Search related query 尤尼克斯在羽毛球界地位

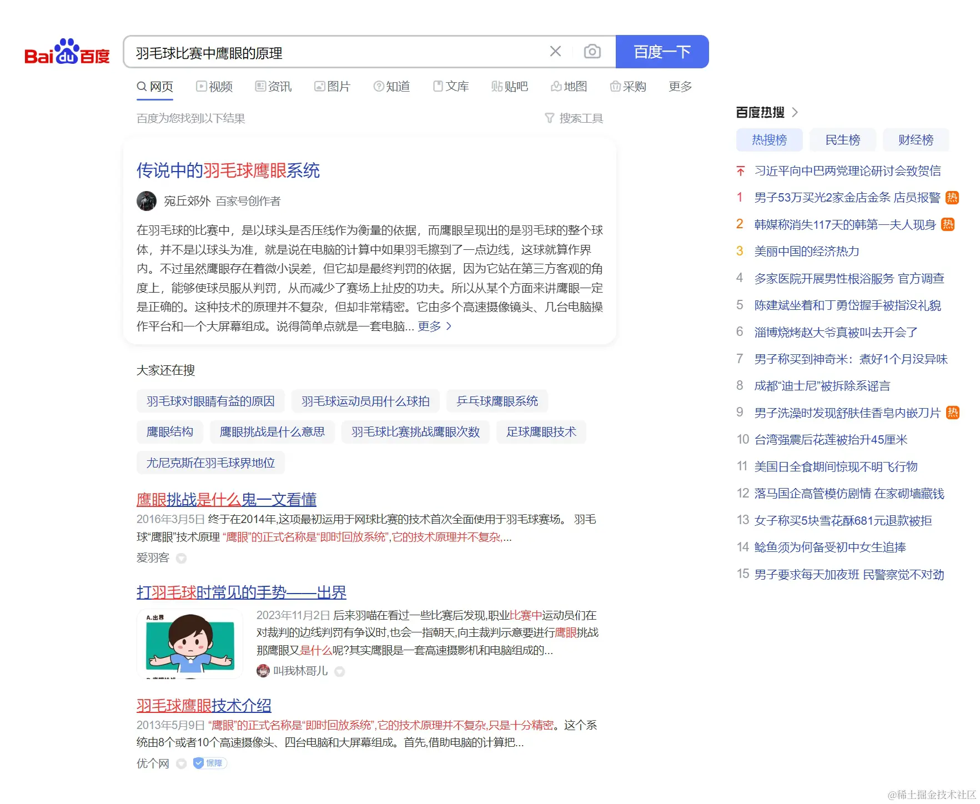(x=210, y=463)
